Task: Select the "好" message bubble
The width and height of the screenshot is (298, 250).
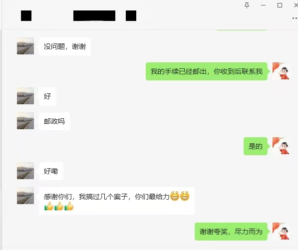Action: (47, 96)
